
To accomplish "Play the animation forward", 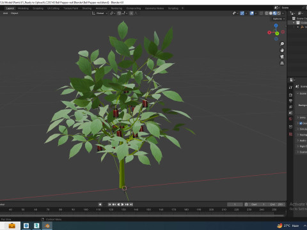I will (x=123, y=204).
